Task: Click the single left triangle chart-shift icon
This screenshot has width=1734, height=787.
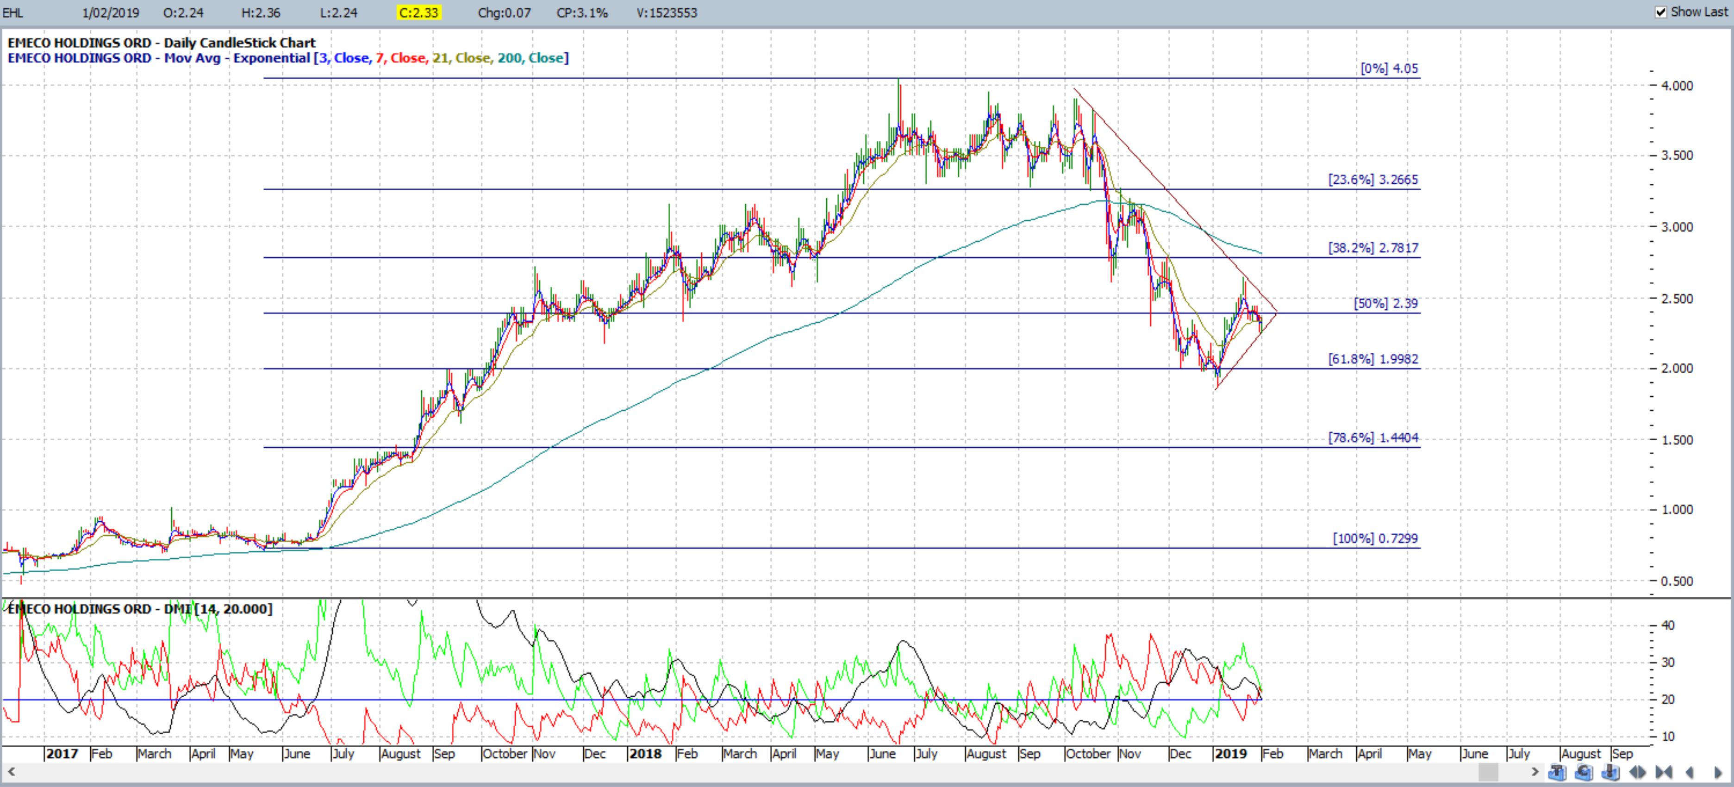Action: coord(1689,772)
